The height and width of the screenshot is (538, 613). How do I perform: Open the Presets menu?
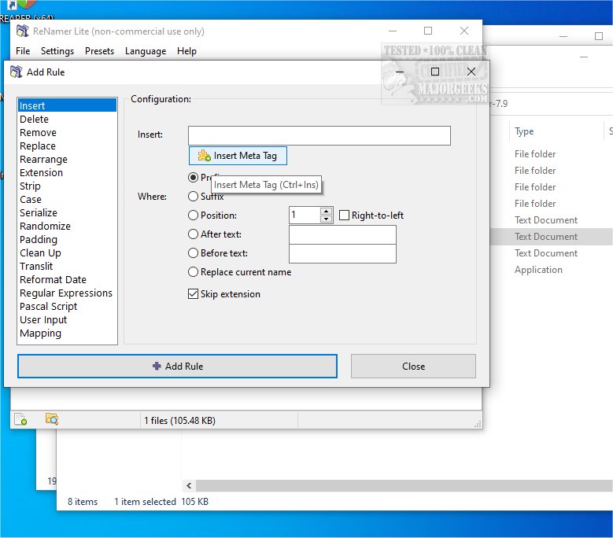(x=99, y=51)
